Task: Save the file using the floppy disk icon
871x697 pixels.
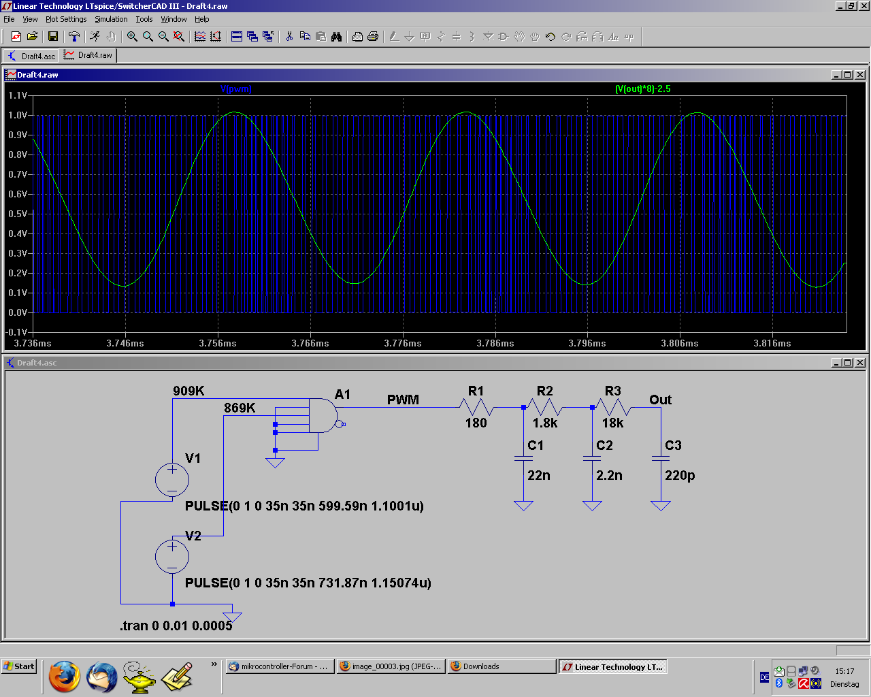Action: point(53,37)
